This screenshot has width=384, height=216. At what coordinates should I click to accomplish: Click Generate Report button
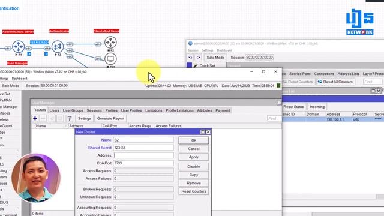[x=110, y=119]
